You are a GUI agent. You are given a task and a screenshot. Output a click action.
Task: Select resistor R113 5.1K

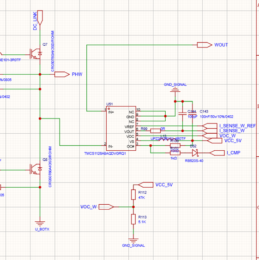tap(133, 219)
